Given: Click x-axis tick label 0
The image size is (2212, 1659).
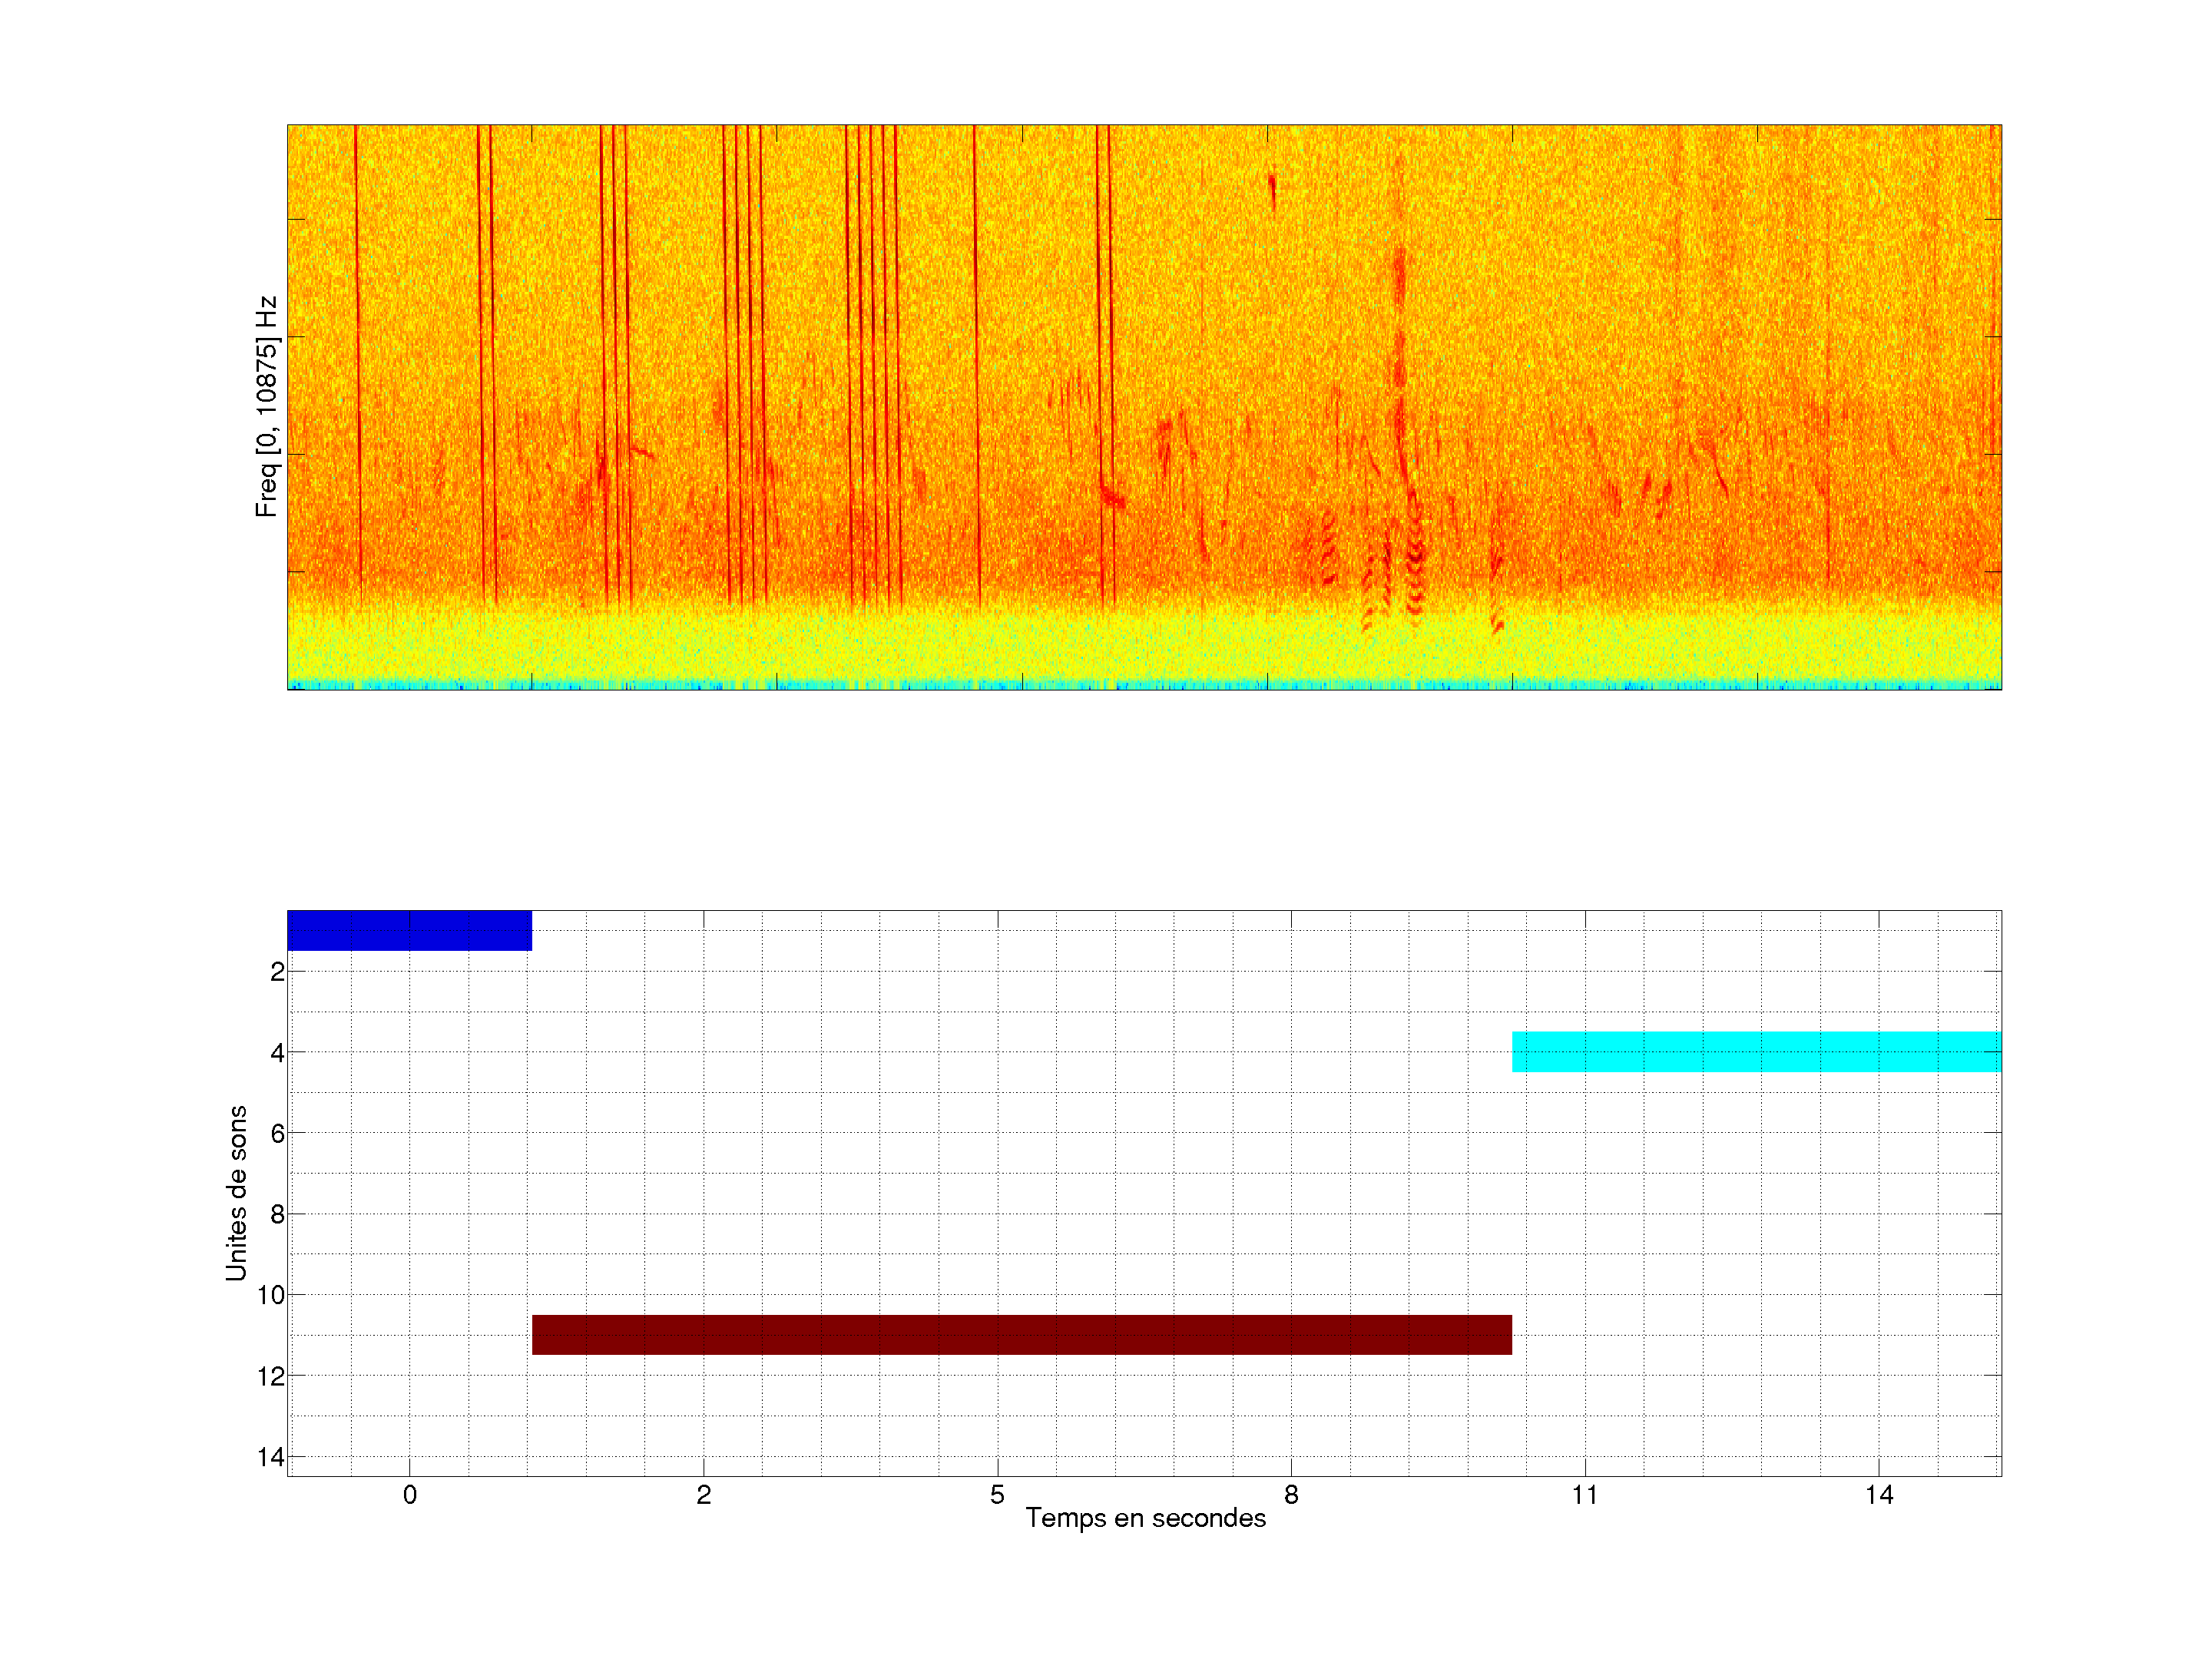Looking at the screenshot, I should click(409, 1495).
